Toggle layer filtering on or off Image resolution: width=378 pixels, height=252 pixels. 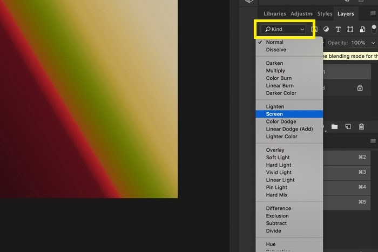point(374,29)
